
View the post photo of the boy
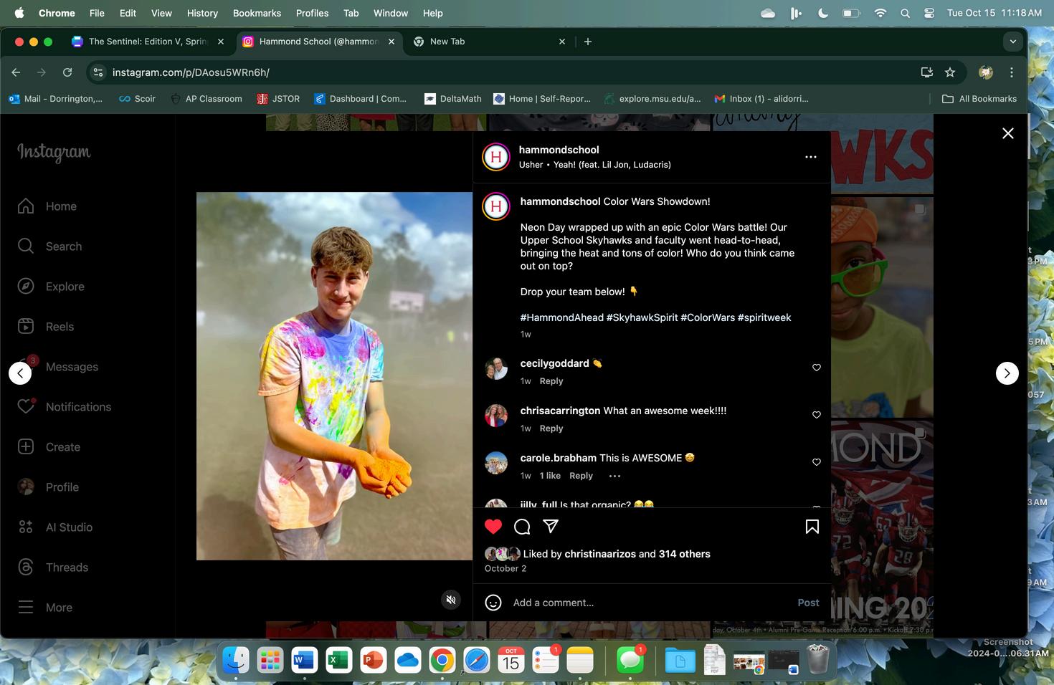point(335,376)
